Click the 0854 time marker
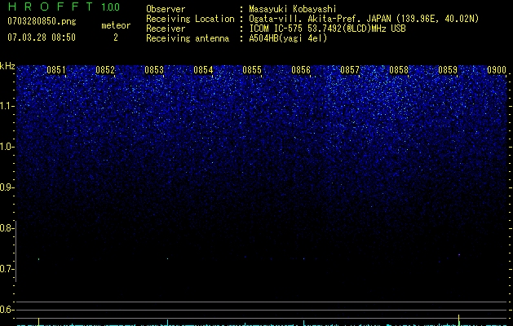 [x=203, y=70]
